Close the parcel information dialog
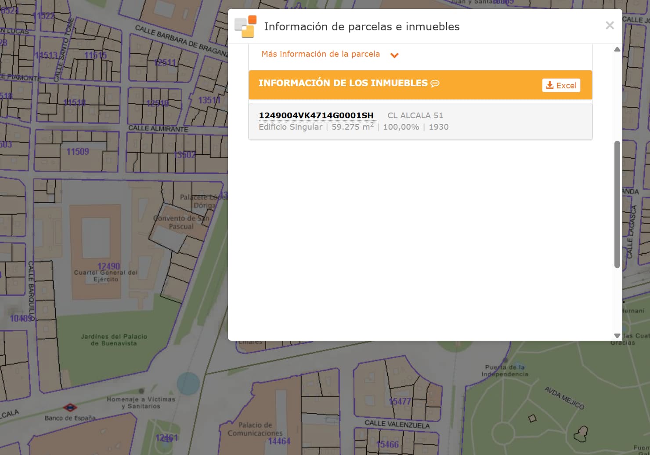Image resolution: width=650 pixels, height=455 pixels. coord(610,25)
